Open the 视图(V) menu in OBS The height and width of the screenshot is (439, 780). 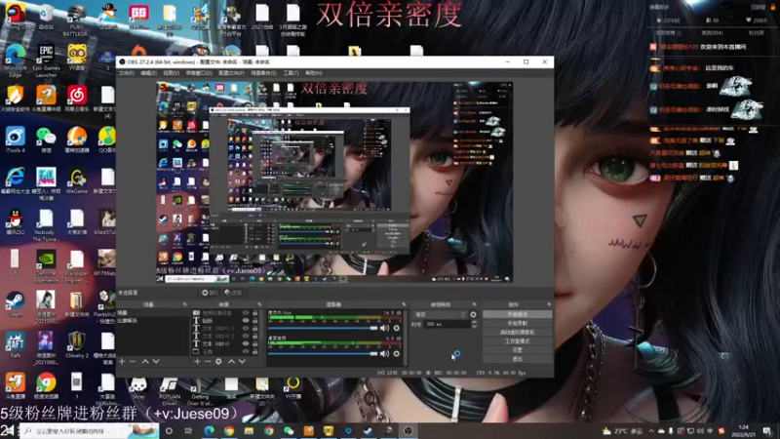(x=172, y=73)
